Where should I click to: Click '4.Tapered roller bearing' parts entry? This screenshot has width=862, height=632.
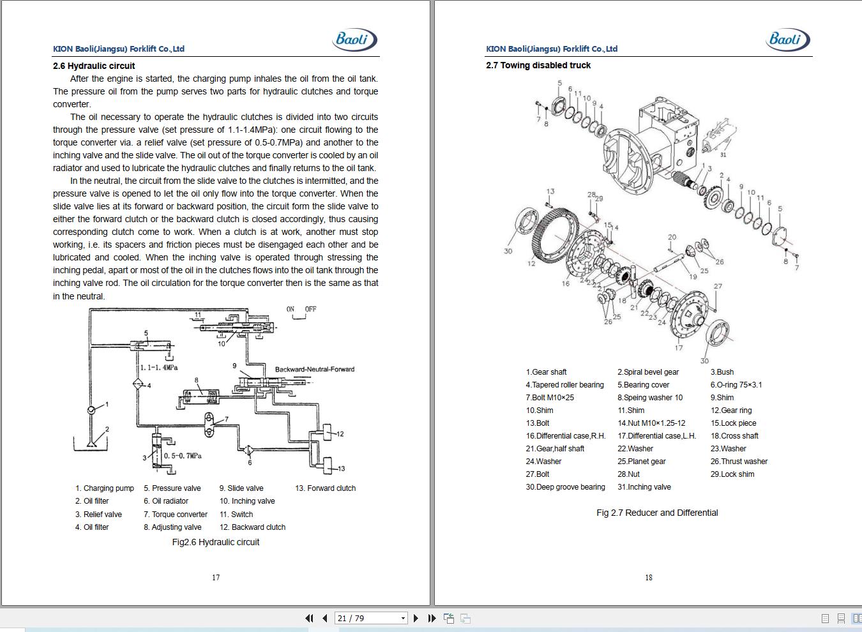tap(564, 385)
